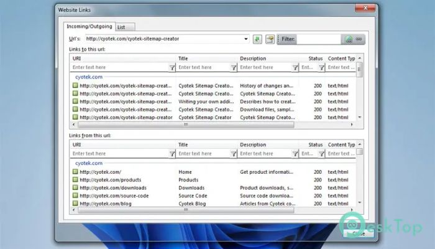This screenshot has height=249, width=435.
Task: Click horizontal scrollbar of 'Links from' table
Action: pos(186,210)
